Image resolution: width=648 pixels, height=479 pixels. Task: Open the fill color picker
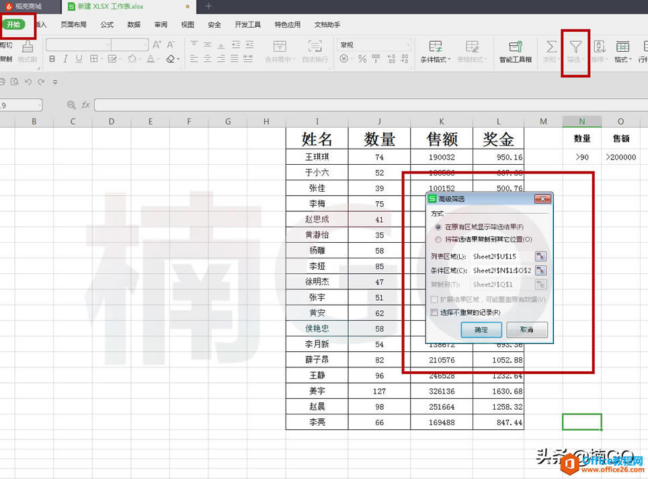134,59
